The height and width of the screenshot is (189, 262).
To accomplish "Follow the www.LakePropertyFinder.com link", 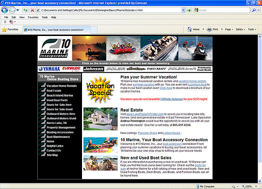I will coord(145,114).
